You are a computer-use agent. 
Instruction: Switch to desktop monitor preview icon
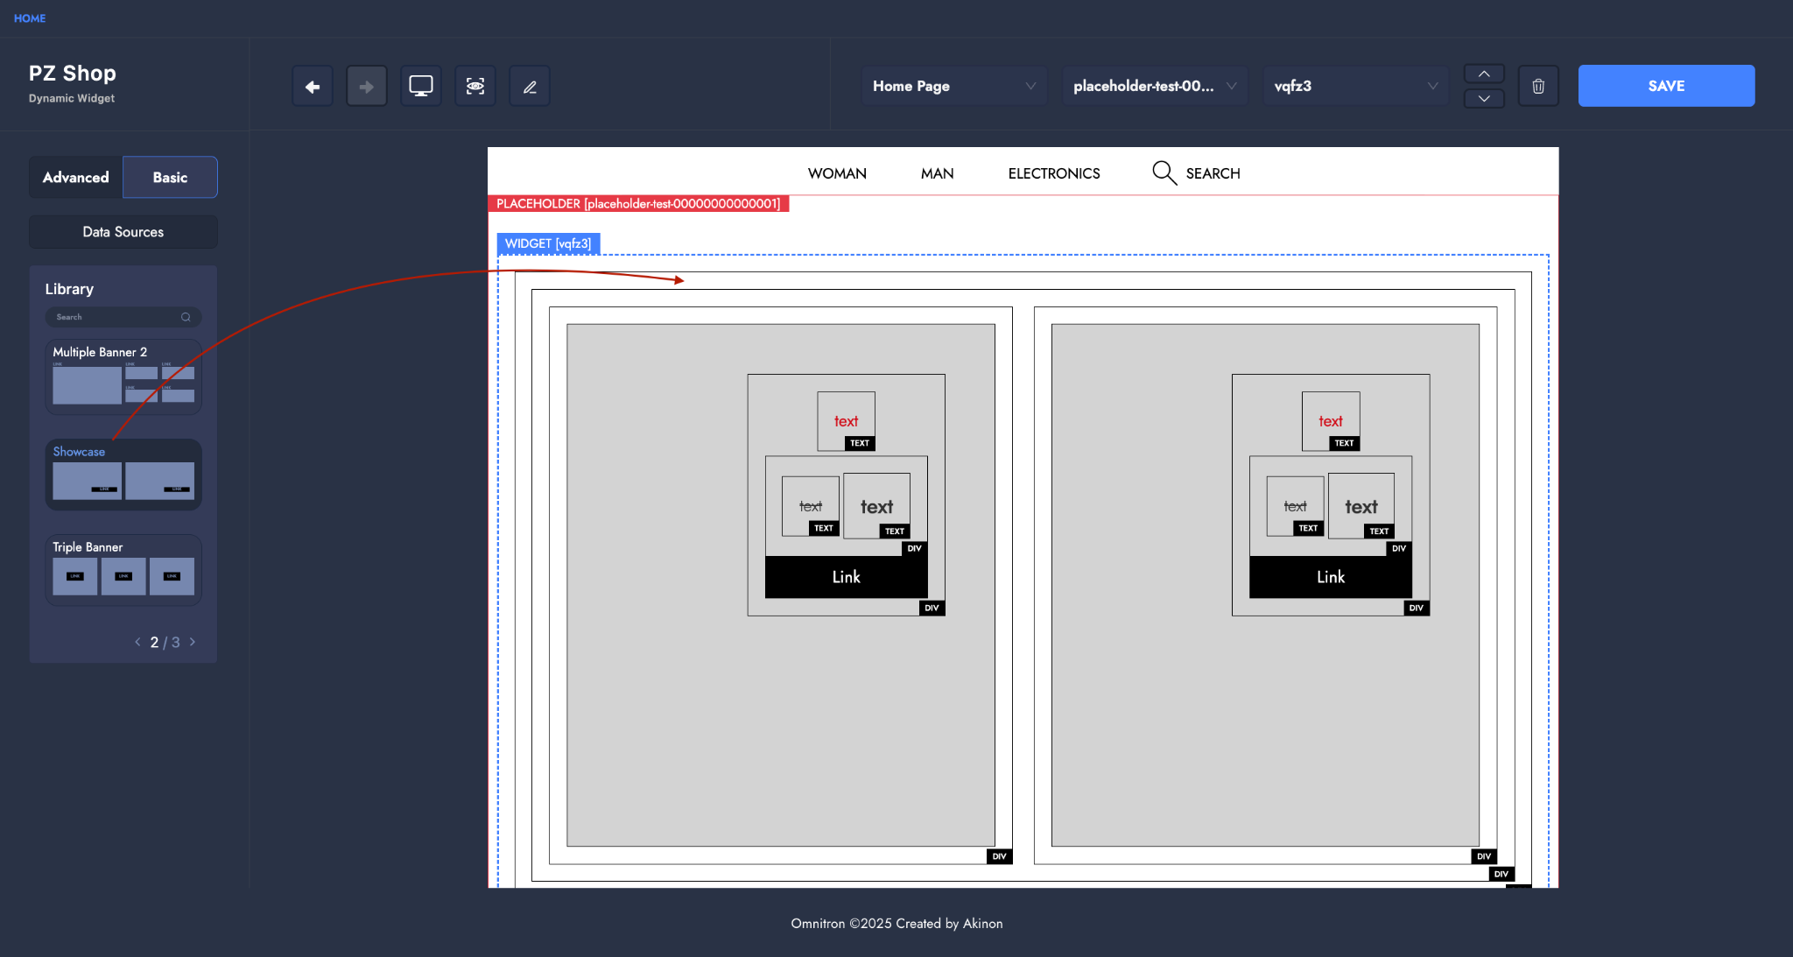pos(421,87)
